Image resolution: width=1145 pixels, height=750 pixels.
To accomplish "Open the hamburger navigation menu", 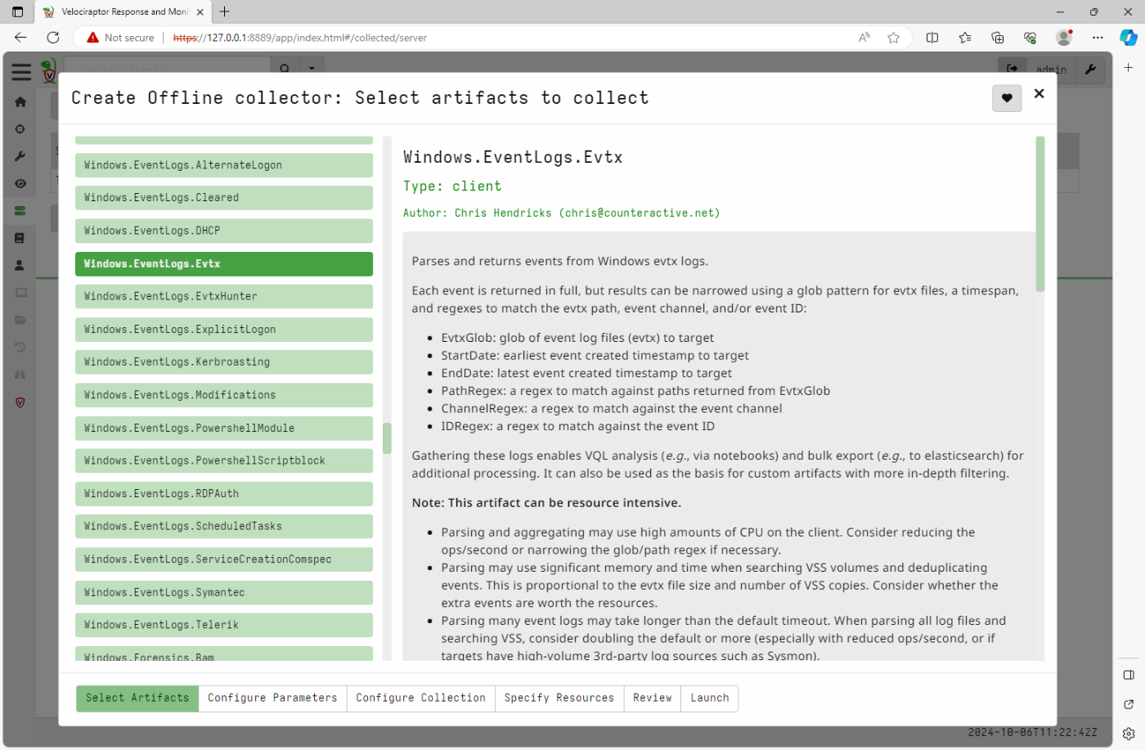I will point(21,72).
